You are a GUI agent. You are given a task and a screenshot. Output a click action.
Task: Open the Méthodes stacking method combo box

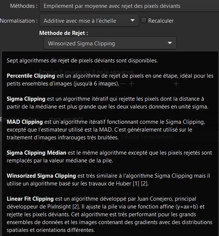point(129,6)
